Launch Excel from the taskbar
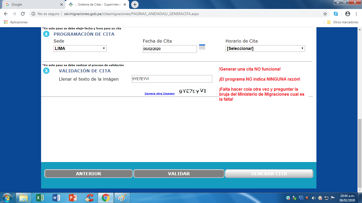 point(40,198)
